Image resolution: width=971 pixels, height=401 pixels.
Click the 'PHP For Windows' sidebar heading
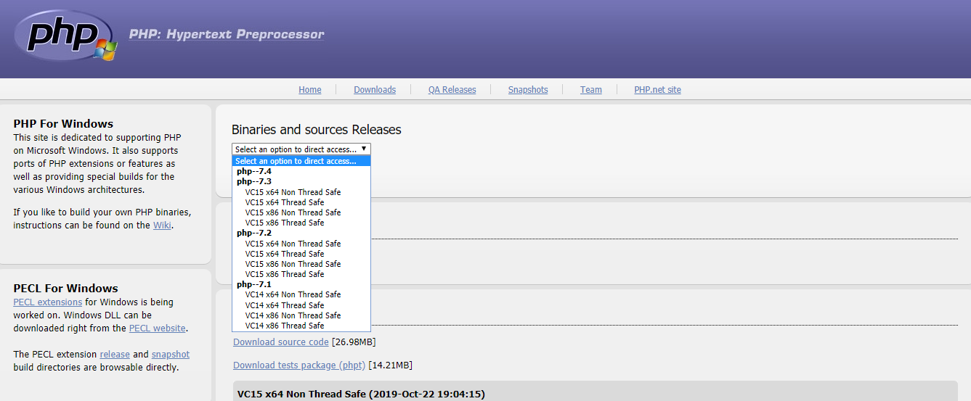pos(63,124)
